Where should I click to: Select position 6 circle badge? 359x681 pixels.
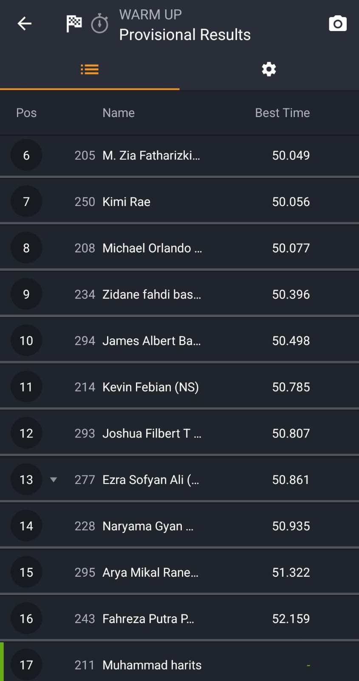(26, 155)
